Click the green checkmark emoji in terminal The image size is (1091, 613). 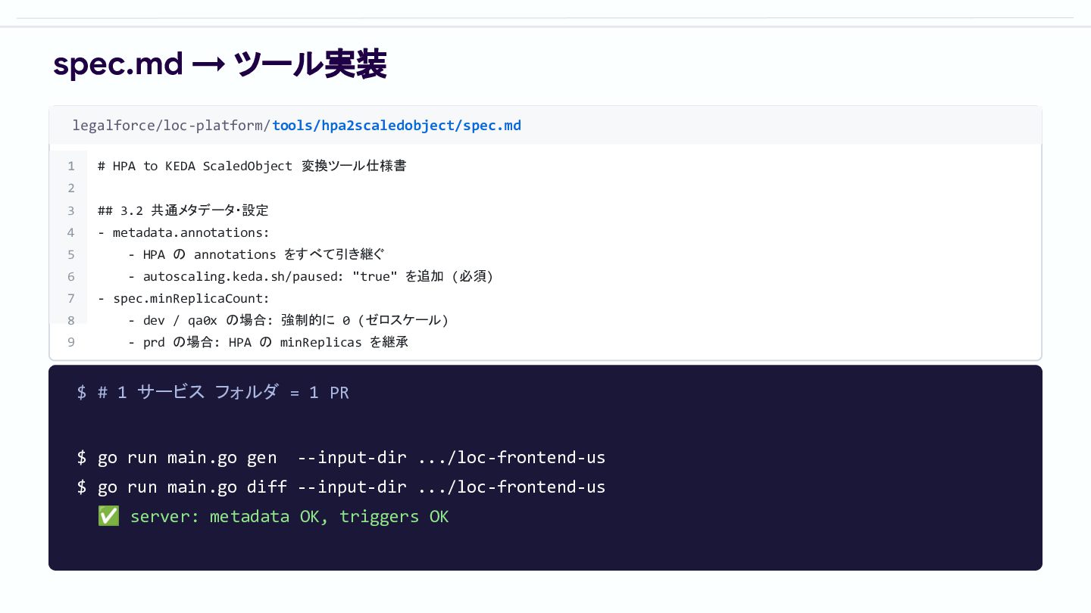[x=108, y=516]
